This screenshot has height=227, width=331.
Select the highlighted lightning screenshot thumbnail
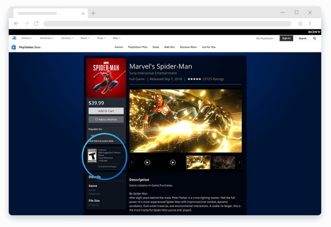[x=198, y=162]
